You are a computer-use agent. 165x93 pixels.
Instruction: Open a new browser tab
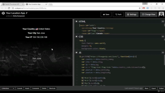coord(51,4)
